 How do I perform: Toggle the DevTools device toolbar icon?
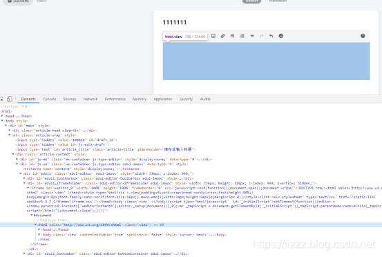(x=9, y=99)
